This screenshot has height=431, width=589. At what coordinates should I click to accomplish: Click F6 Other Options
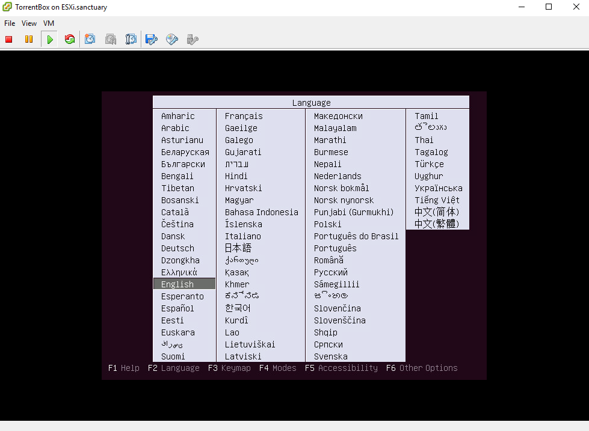click(422, 368)
